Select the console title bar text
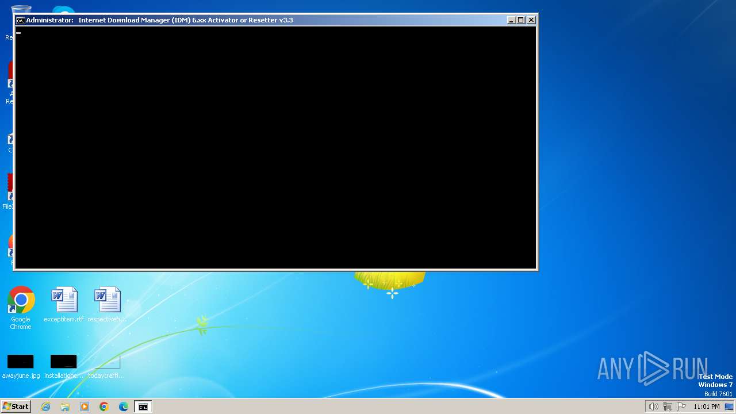Viewport: 736px width, 414px height. 159,20
